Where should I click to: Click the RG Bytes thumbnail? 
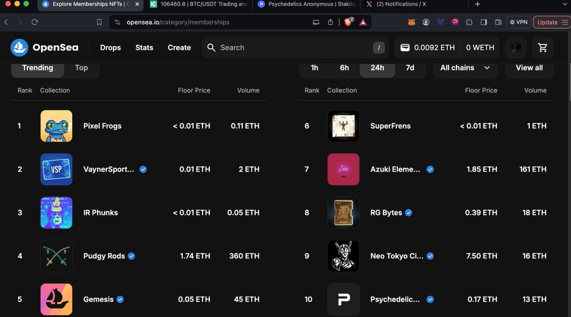(344, 213)
